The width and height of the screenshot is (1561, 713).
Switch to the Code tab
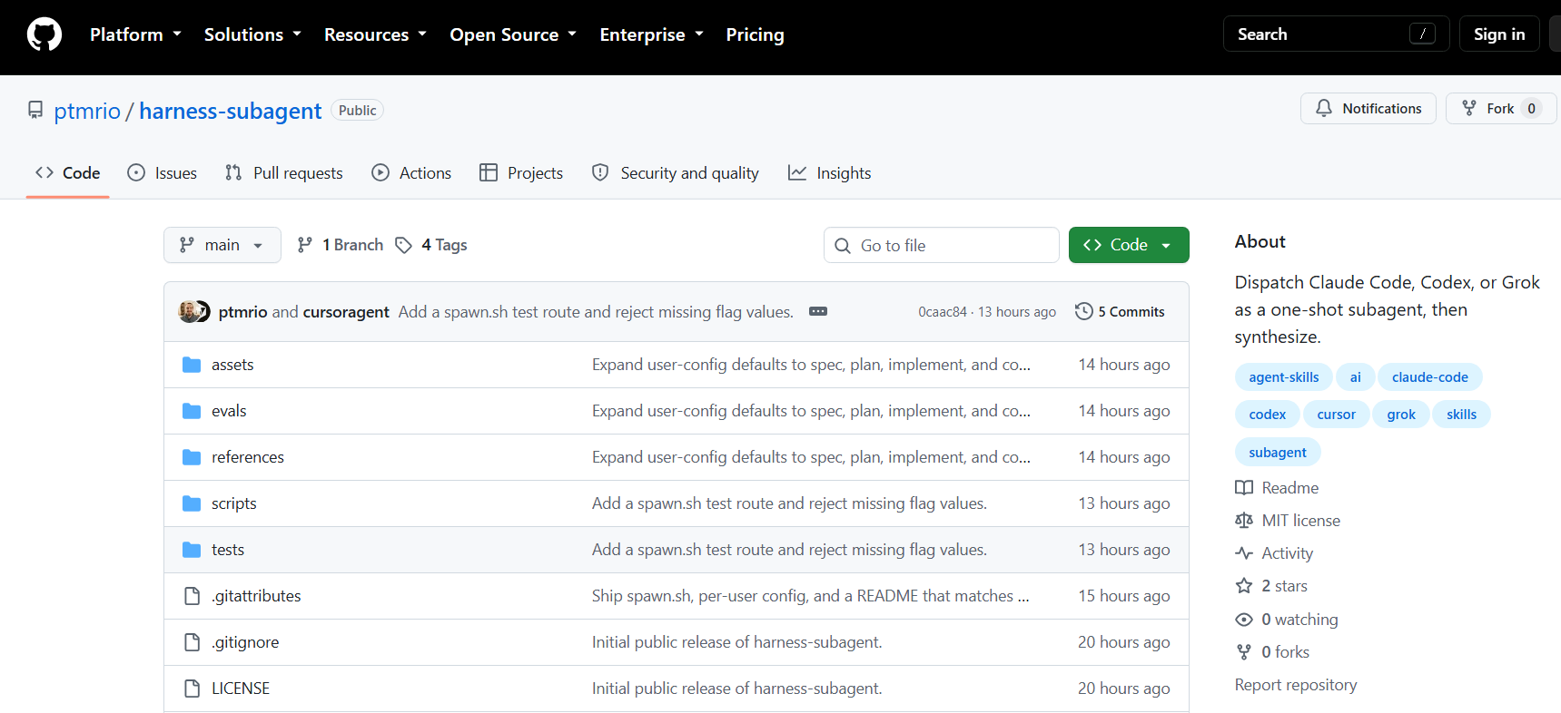68,172
